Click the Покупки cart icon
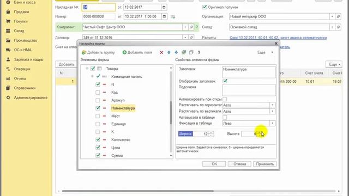 point(8,21)
